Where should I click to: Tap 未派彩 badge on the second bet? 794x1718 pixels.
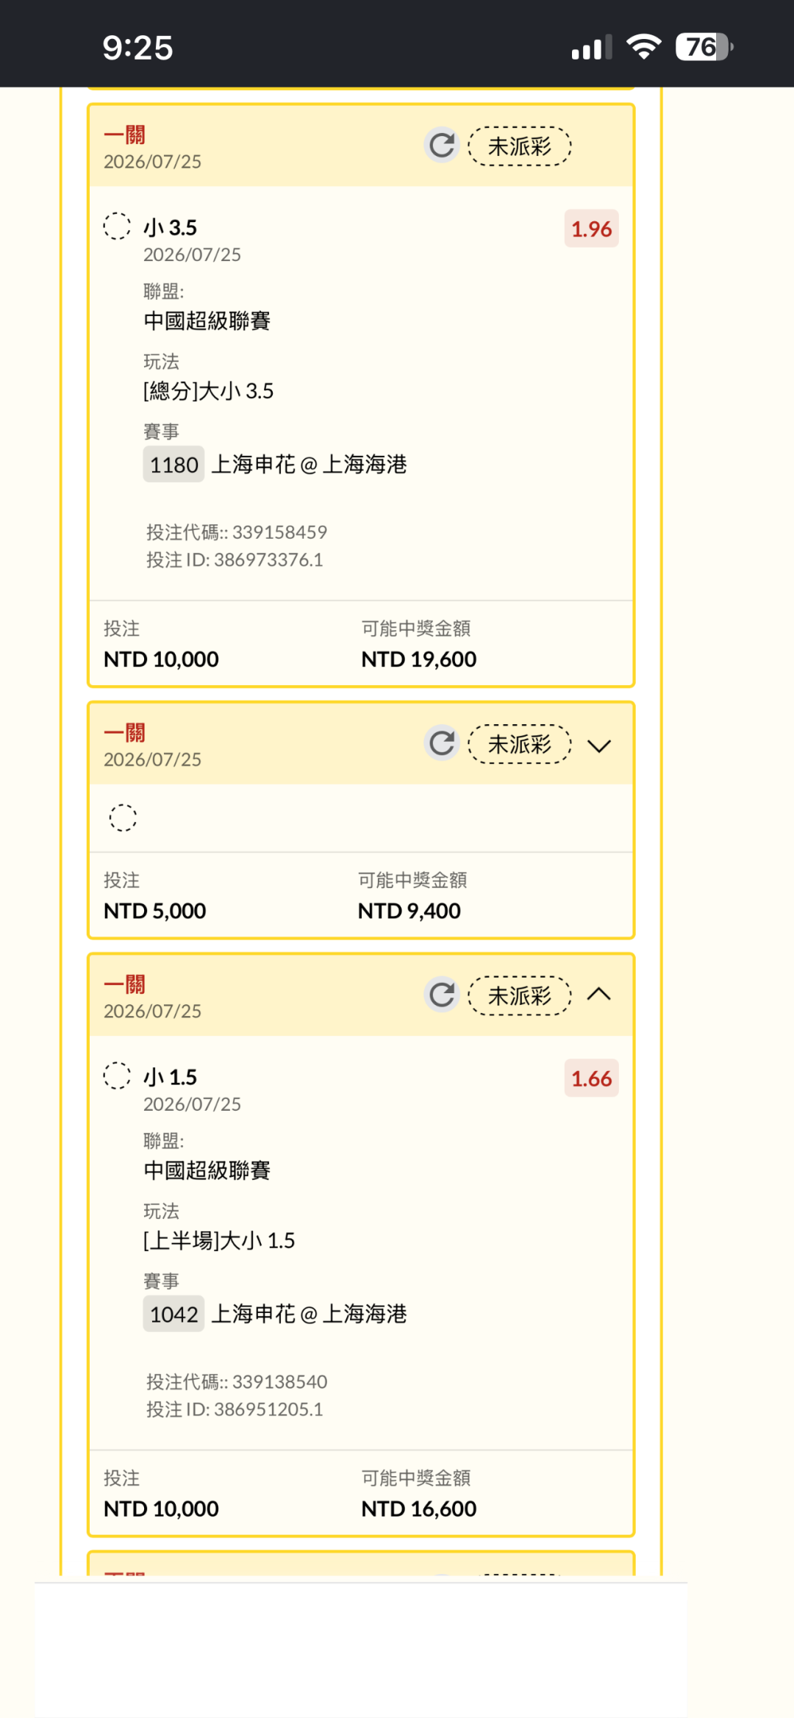pos(520,744)
